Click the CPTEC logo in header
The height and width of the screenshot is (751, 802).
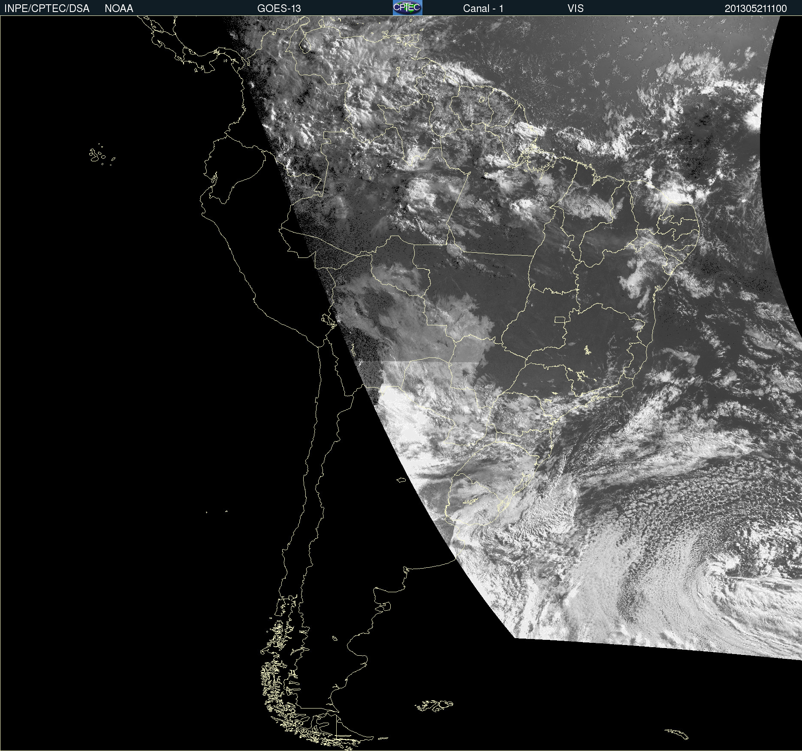tap(407, 8)
